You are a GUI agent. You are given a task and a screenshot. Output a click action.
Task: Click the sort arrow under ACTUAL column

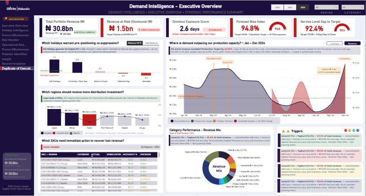coord(92,156)
